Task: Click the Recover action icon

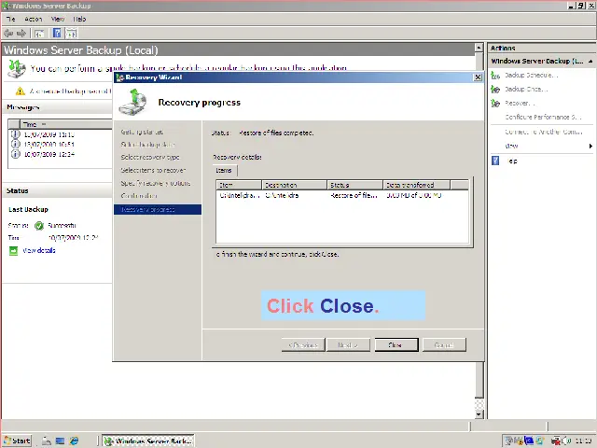Action: (495, 104)
